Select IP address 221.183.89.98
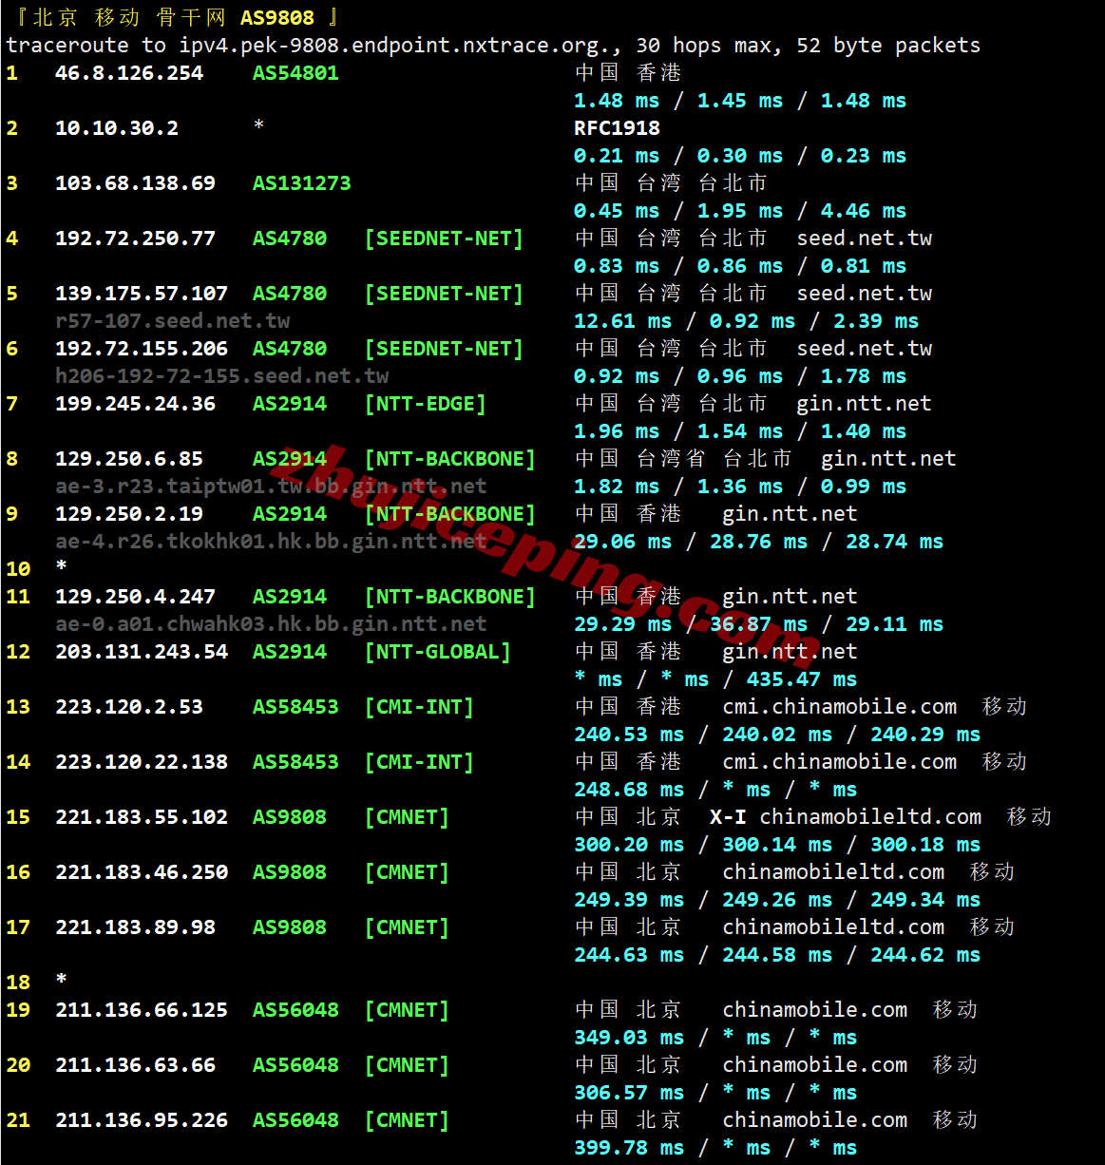This screenshot has height=1165, width=1105. click(x=135, y=927)
